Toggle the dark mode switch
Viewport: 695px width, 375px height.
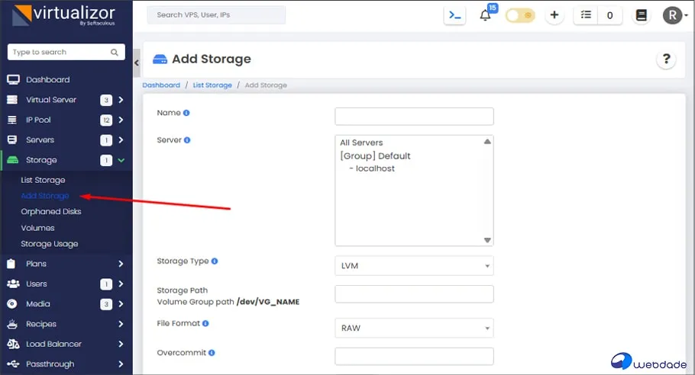pyautogui.click(x=520, y=15)
